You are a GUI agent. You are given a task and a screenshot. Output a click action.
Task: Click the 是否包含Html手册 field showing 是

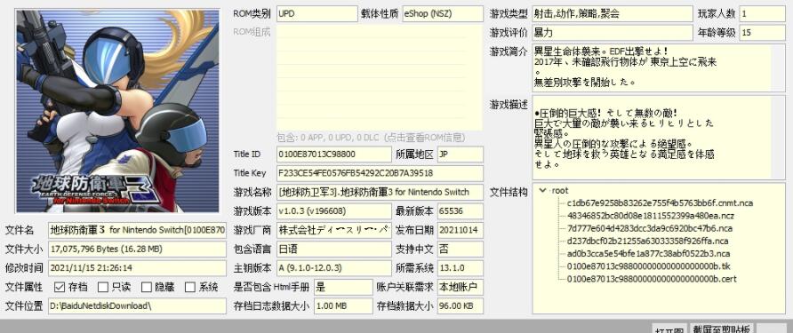(343, 287)
